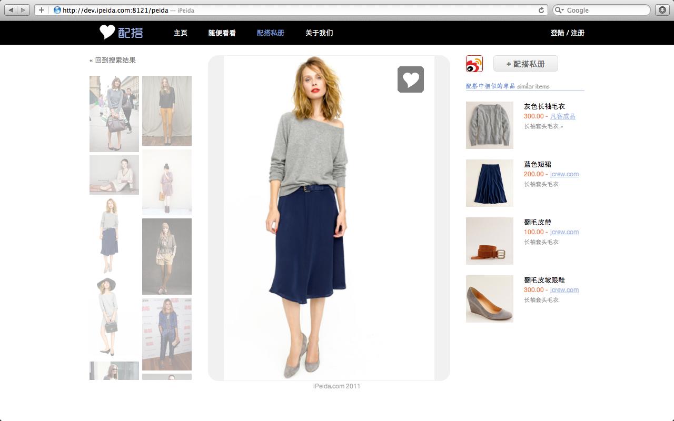Open street photo thumbnail with handbag
The height and width of the screenshot is (421, 674).
(x=114, y=114)
